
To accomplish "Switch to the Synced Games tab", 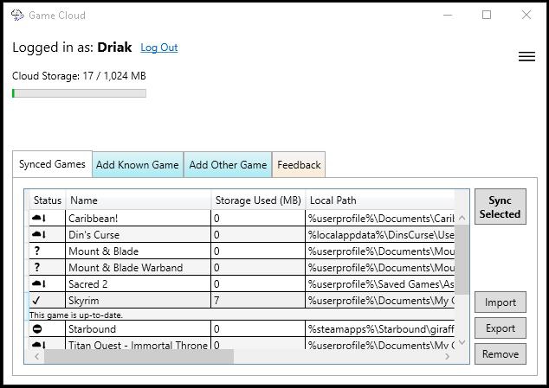I will coord(52,164).
